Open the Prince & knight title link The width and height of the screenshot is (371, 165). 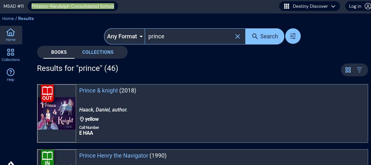pos(99,91)
